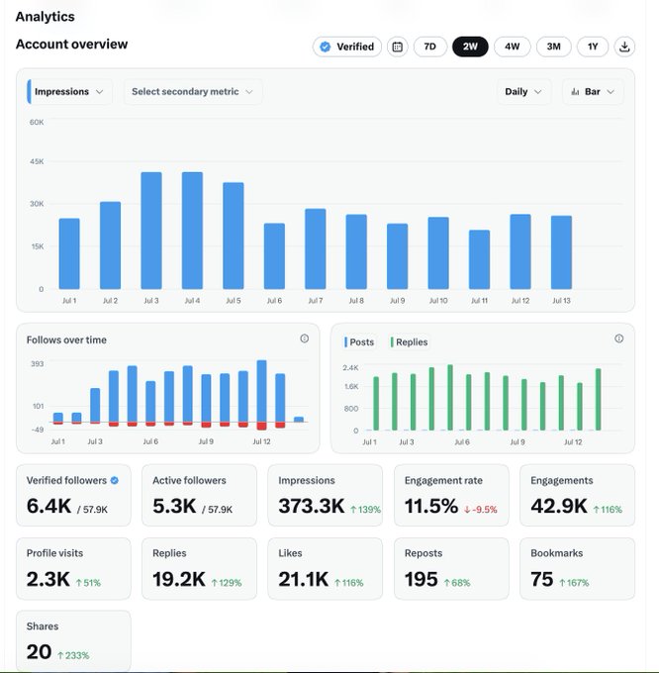Open the Impressions 373.3K card

325,495
